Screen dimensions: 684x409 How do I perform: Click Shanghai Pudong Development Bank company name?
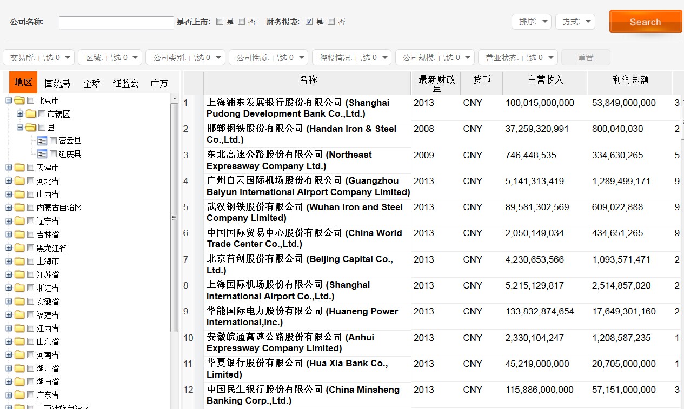click(297, 108)
